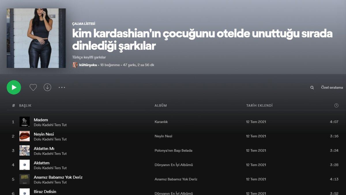Click the download playlist icon
This screenshot has height=195, width=346.
point(47,87)
